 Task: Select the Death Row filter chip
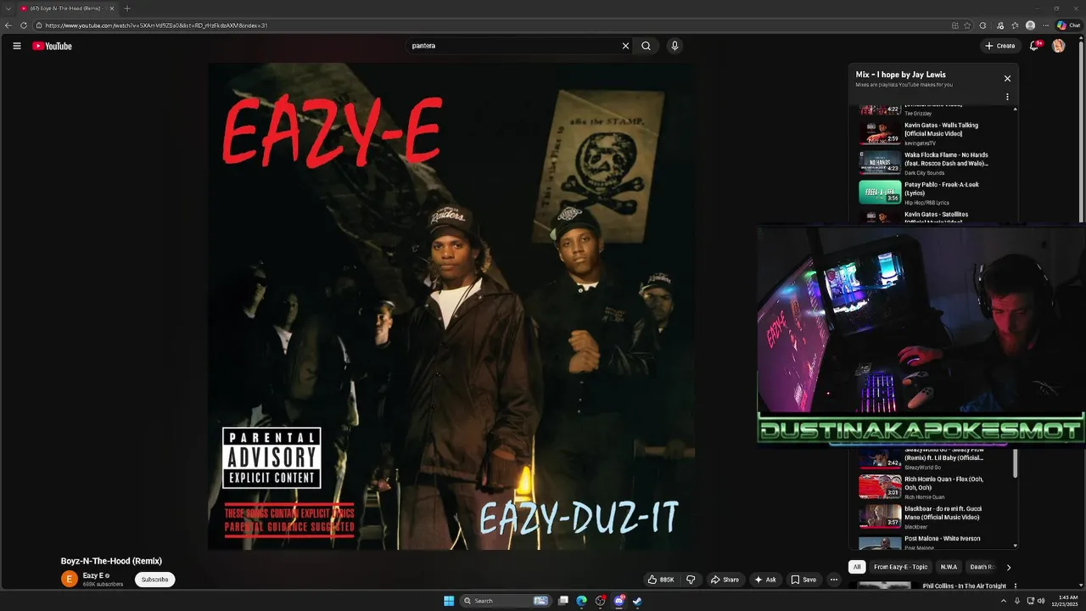tap(982, 567)
